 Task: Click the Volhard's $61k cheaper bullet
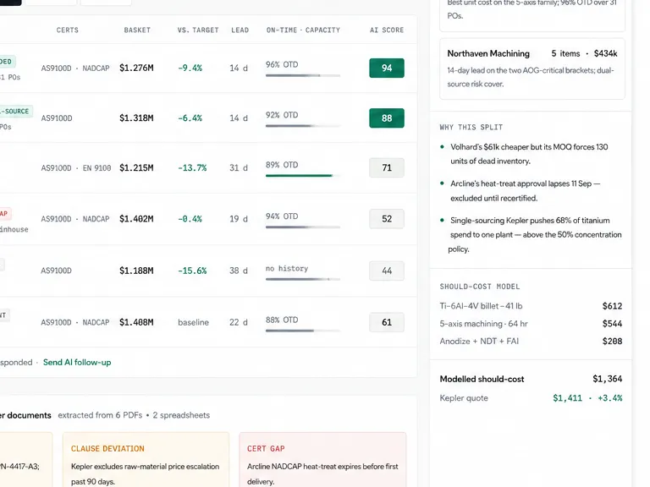pyautogui.click(x=529, y=154)
